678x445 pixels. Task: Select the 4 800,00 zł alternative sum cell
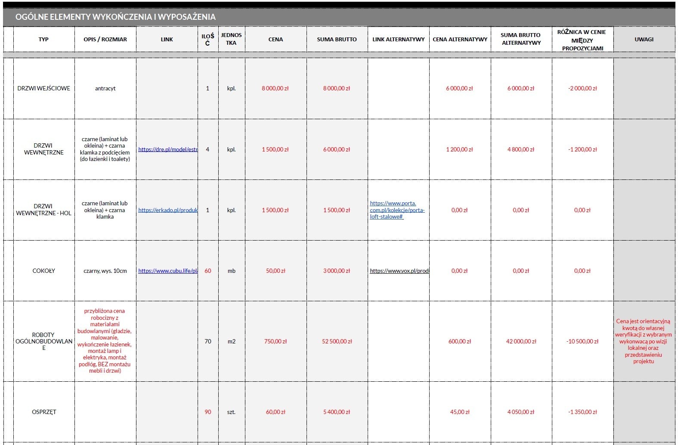pos(521,149)
